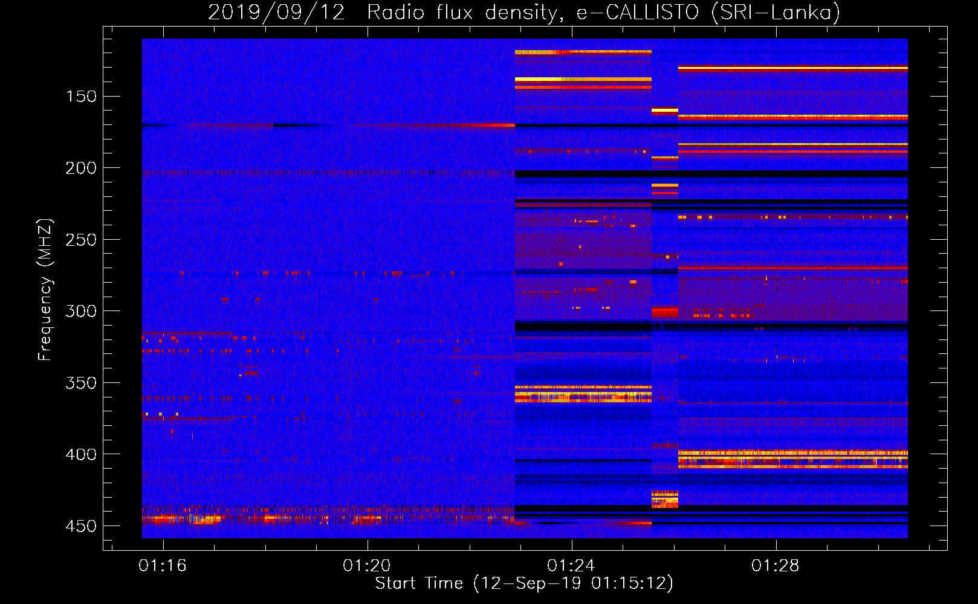Click the 250 frequency tick label
Screen dimensions: 978x604
tap(81, 240)
